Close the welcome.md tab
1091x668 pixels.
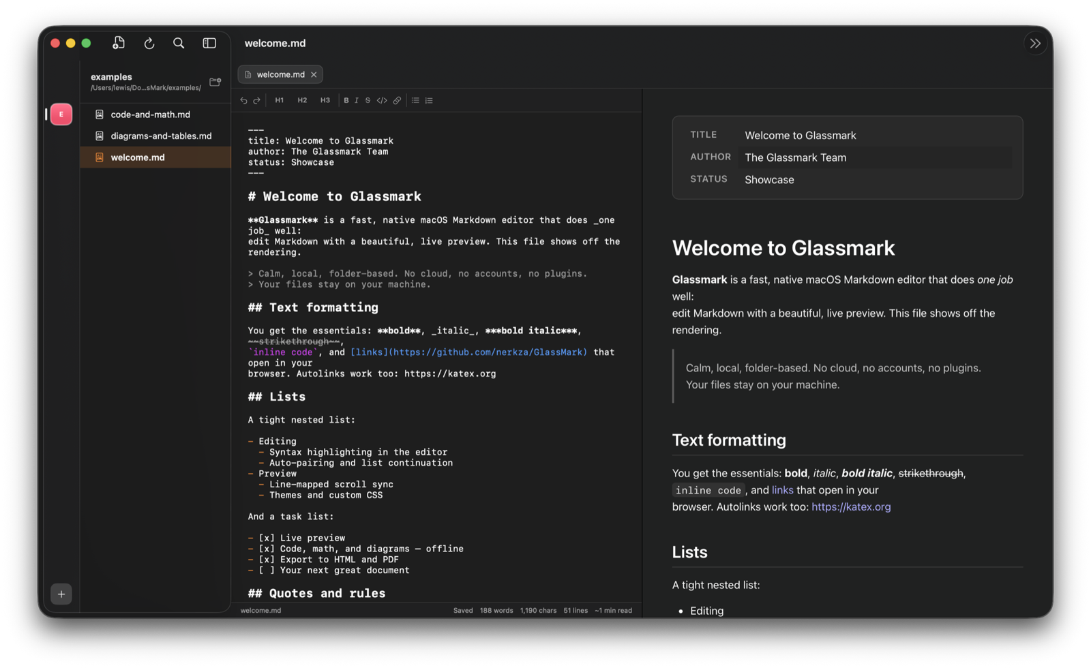tap(314, 74)
